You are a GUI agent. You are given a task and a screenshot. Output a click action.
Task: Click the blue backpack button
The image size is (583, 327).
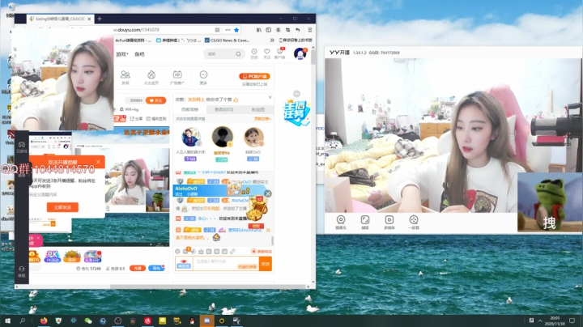click(156, 268)
